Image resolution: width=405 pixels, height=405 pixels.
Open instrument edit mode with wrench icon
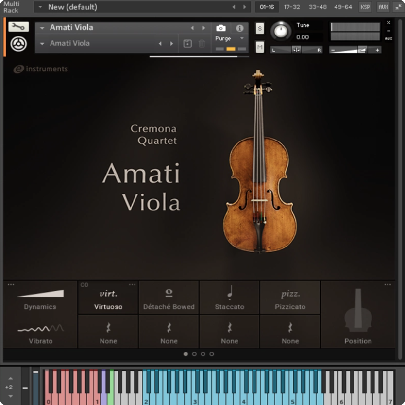tap(18, 27)
